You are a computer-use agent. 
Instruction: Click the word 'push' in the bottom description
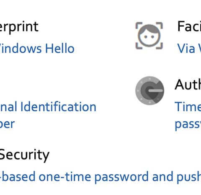189,177
